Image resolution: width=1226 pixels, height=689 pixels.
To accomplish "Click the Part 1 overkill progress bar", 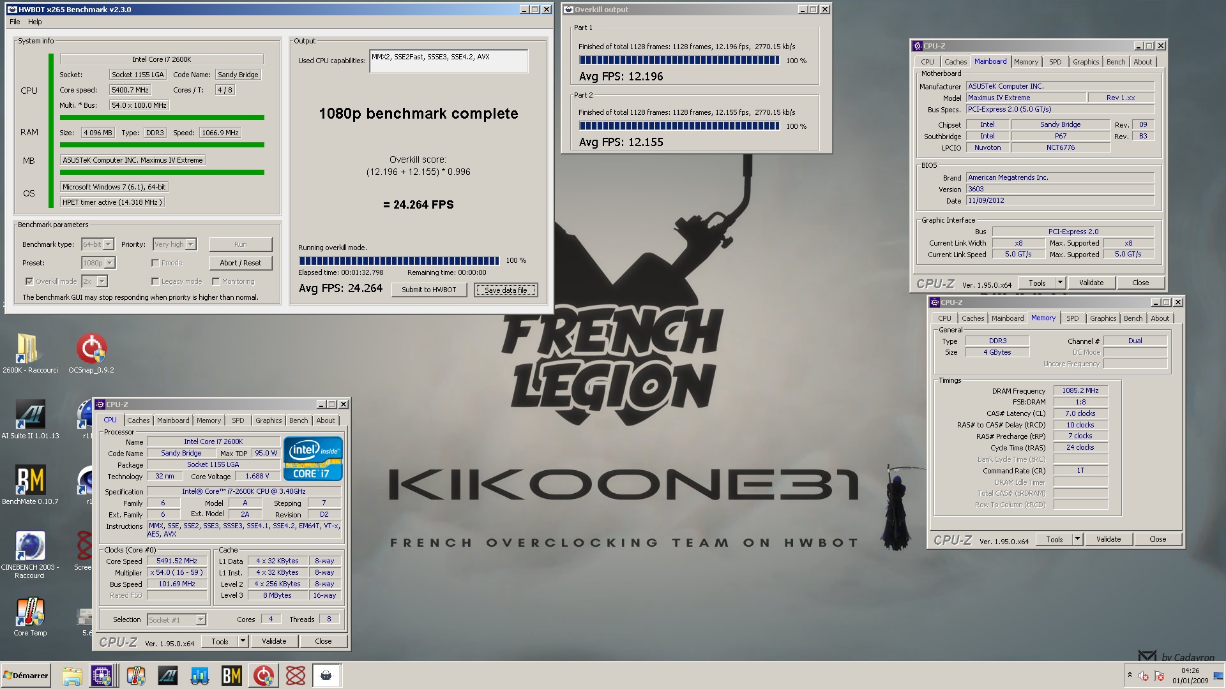I will click(x=679, y=60).
